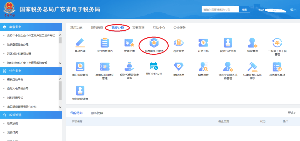Image resolution: width=300 pixels, height=141 pixels.
Task: Click the up arrow of 特色业务 list scrollbar
Action: pyautogui.click(x=60, y=79)
